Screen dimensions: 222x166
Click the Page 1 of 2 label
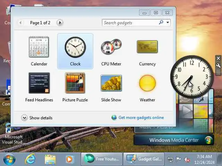click(40, 23)
